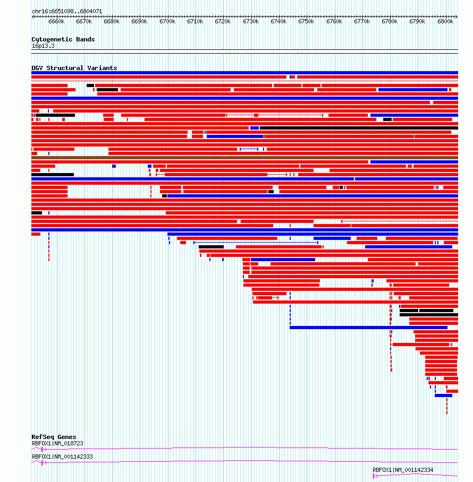
Task: Select the NM_018723 transcript line glyph
Action: coord(244,449)
